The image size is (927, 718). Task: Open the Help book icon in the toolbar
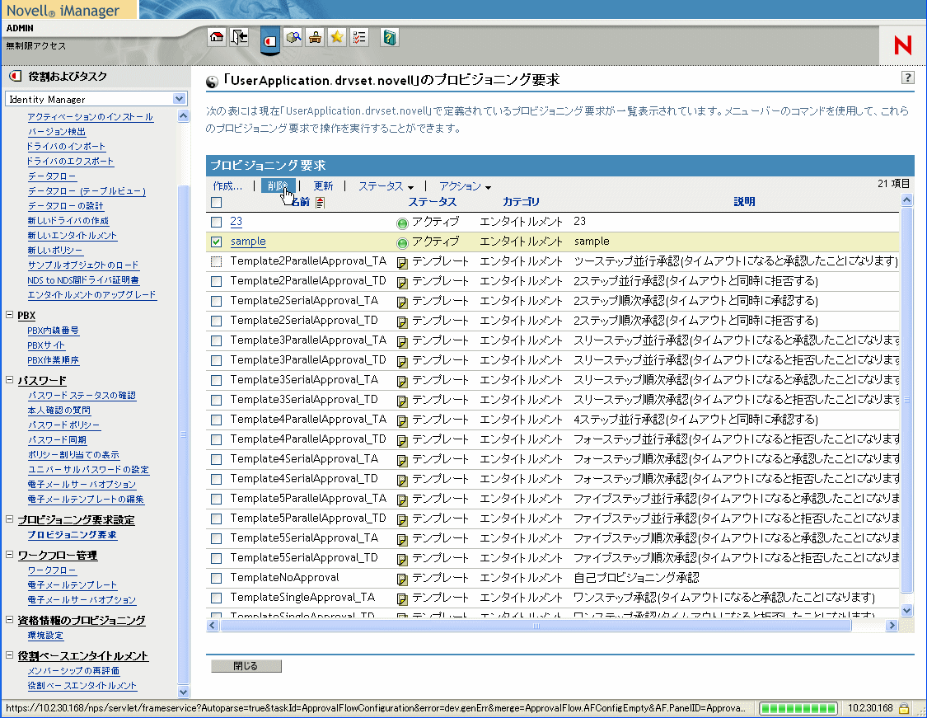click(x=388, y=38)
